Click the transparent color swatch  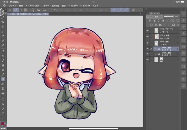tap(3, 128)
